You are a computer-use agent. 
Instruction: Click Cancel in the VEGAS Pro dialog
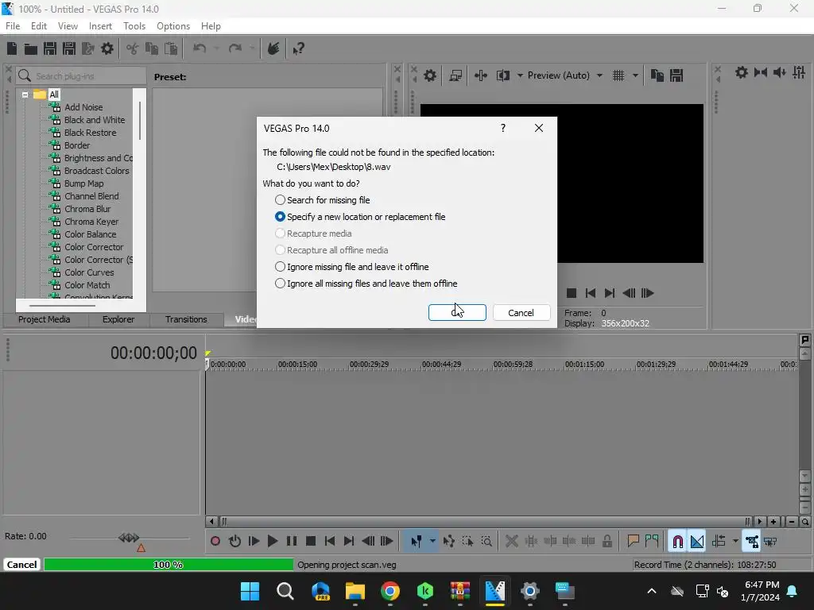click(x=521, y=313)
